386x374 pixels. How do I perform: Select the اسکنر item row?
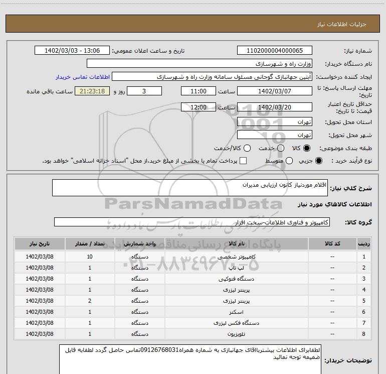(192, 312)
